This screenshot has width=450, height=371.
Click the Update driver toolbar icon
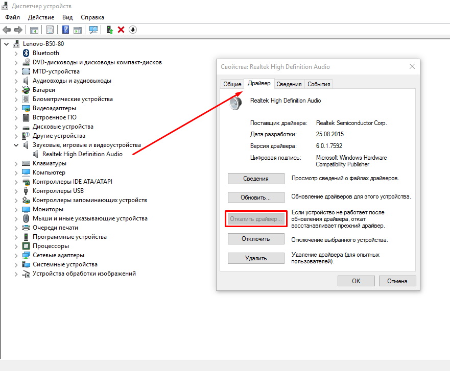tap(110, 30)
